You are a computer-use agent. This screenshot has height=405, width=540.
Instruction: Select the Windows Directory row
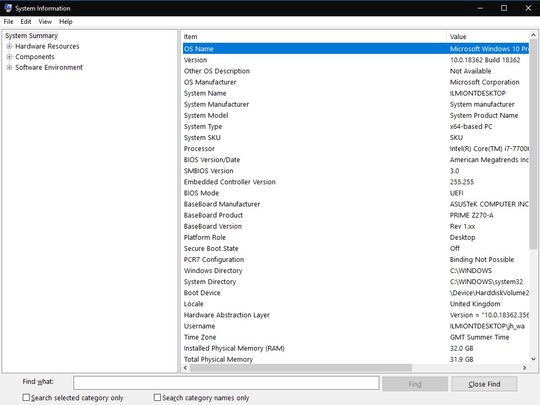(356, 270)
